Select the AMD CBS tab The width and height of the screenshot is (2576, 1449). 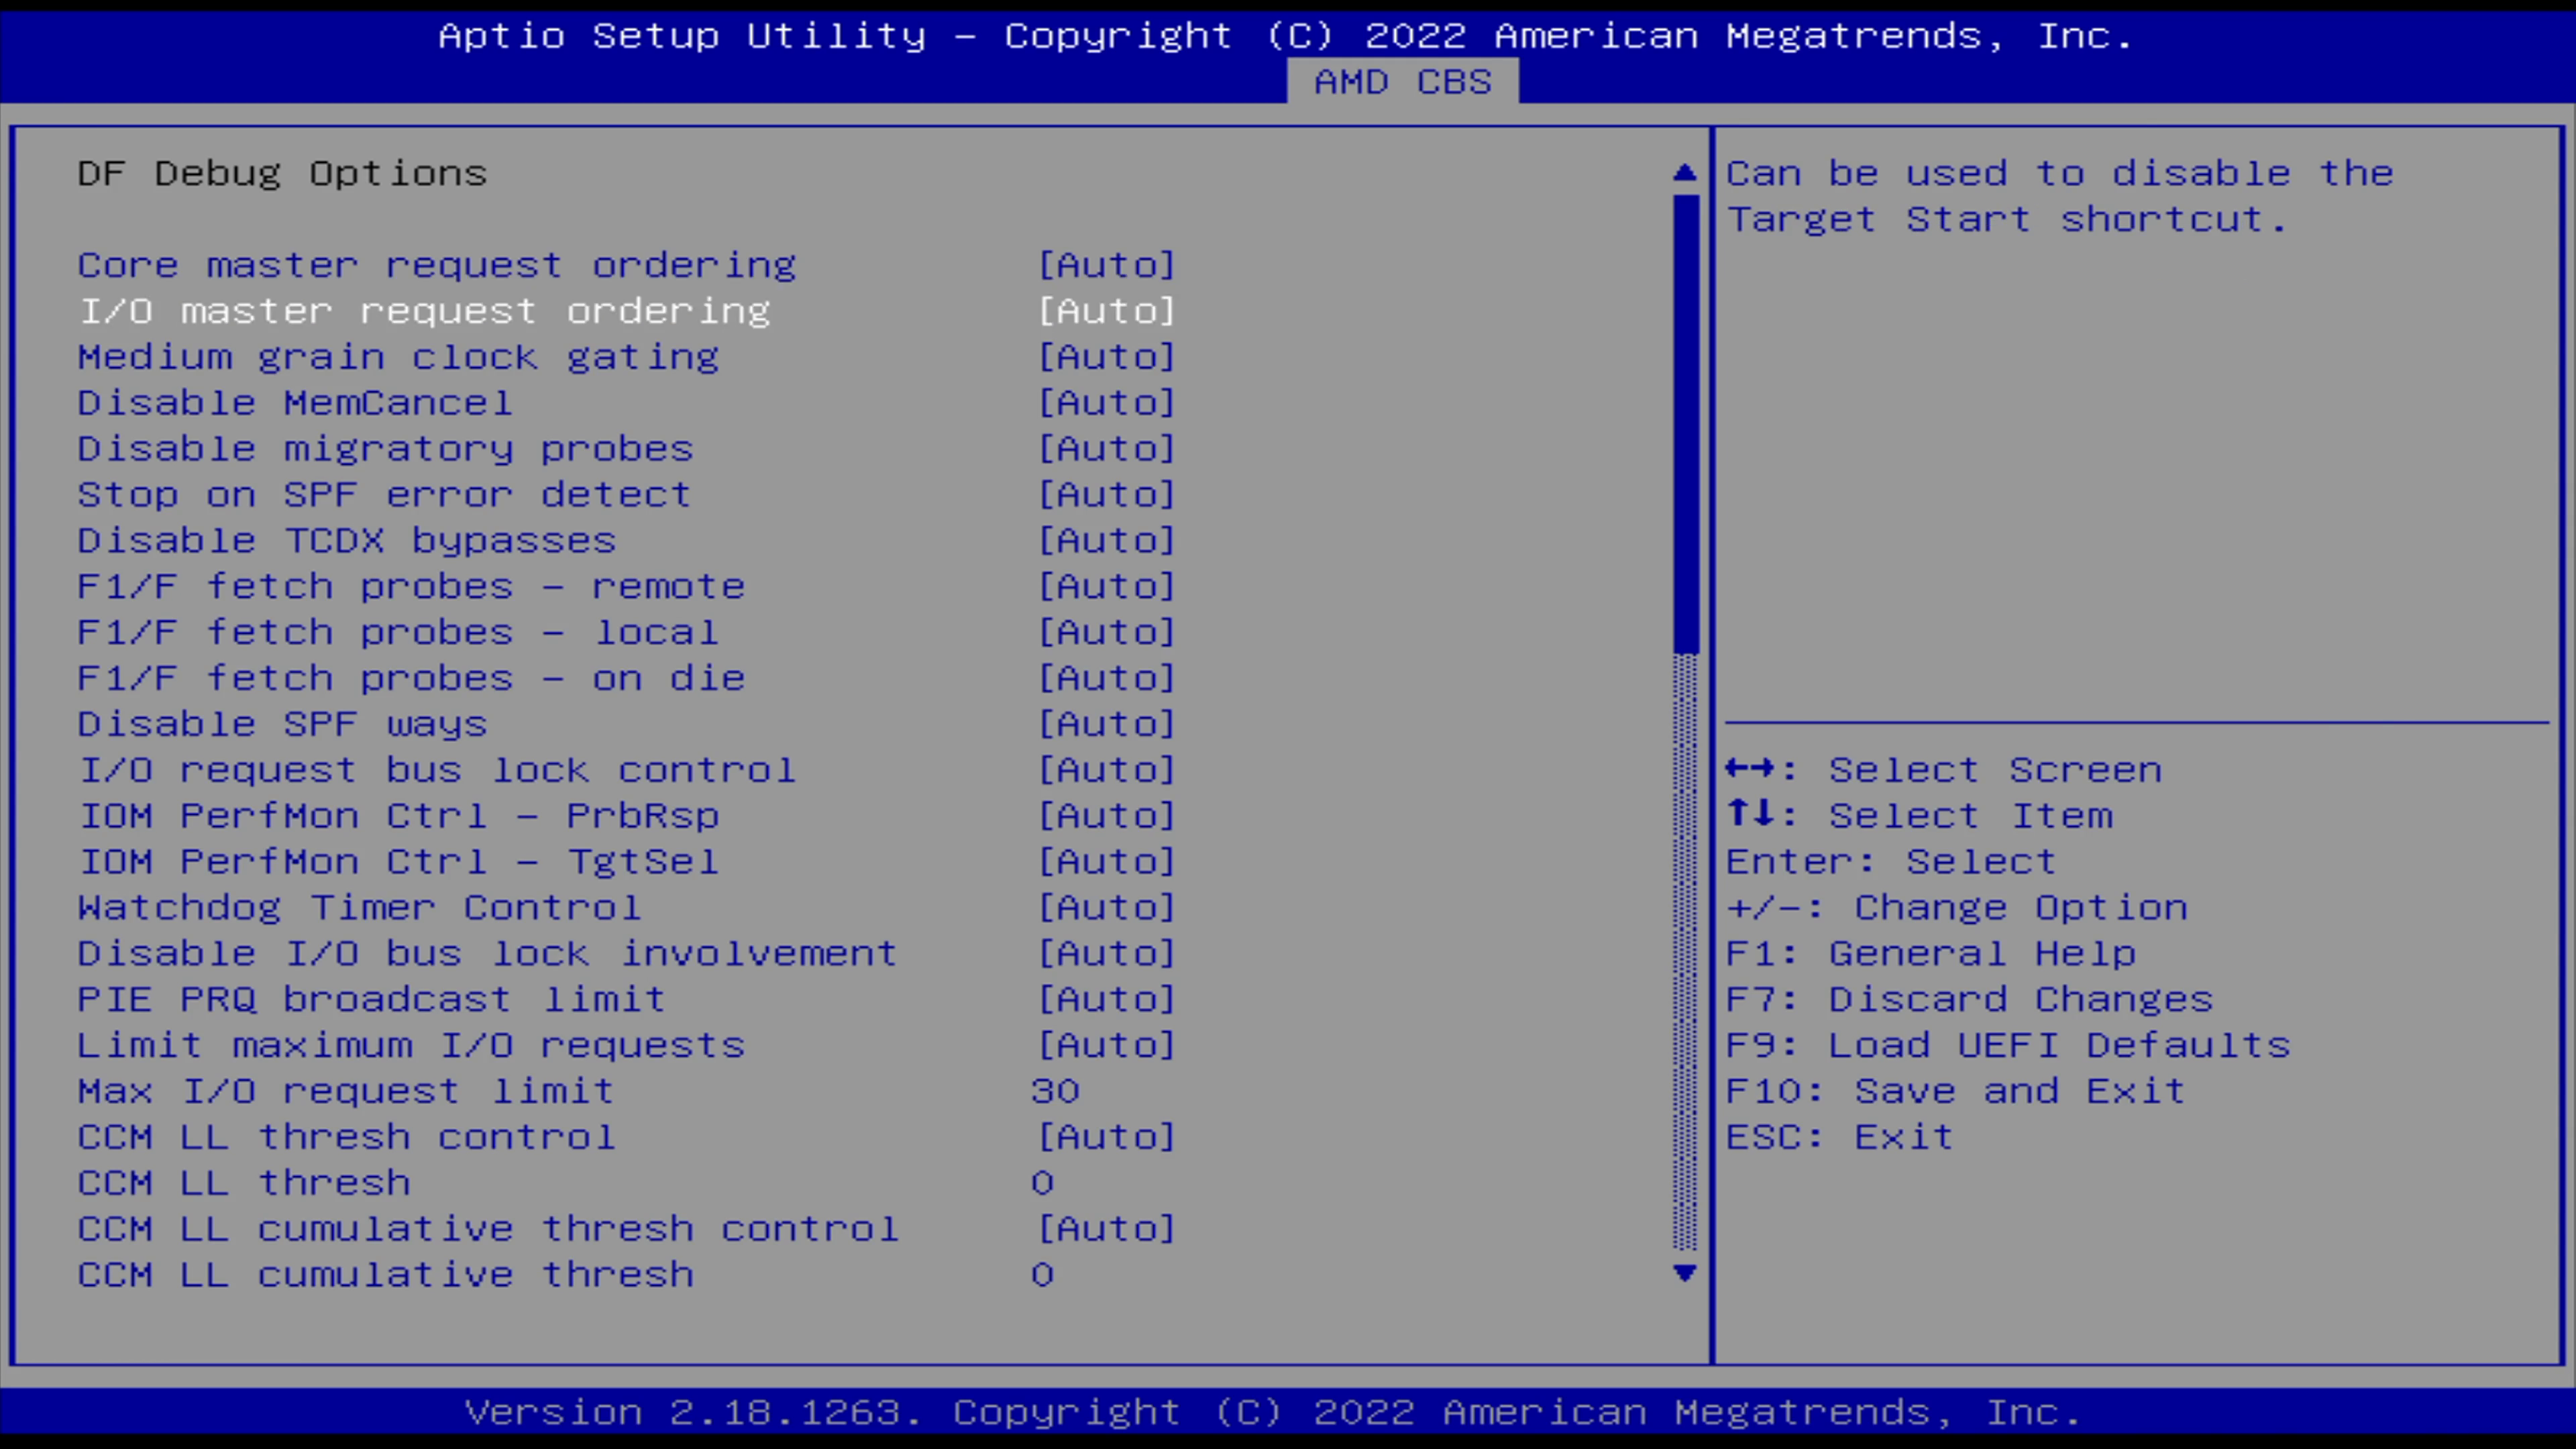[1402, 81]
